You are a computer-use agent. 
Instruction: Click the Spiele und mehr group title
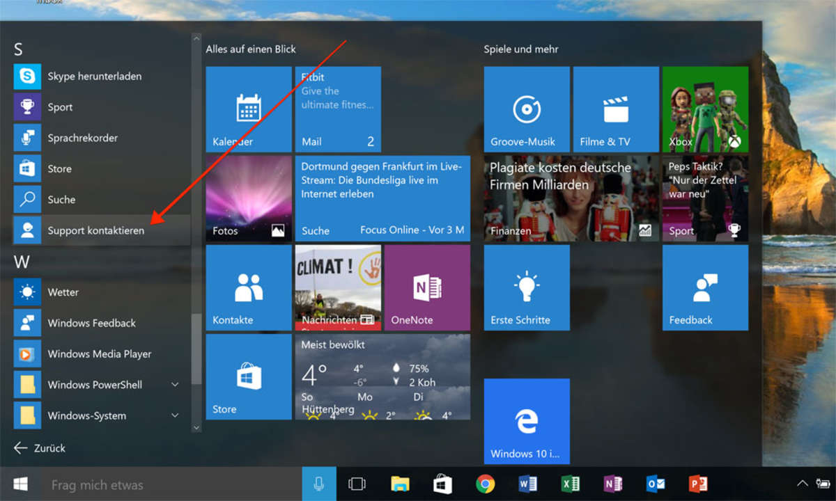[x=521, y=49]
